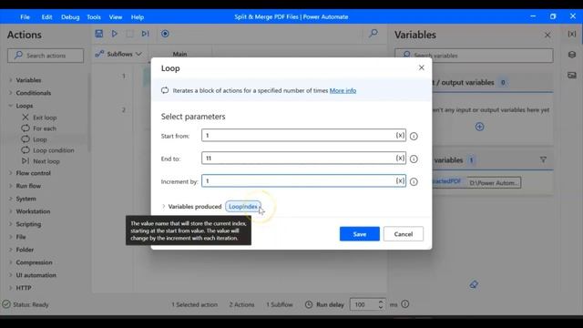Screen dimensions: 583x328
Task: Click the Stop flow square icon
Action: [129, 34]
